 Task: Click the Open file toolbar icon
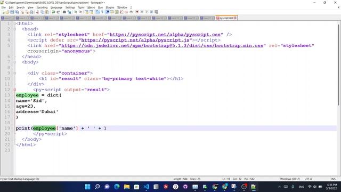pos(7,12)
